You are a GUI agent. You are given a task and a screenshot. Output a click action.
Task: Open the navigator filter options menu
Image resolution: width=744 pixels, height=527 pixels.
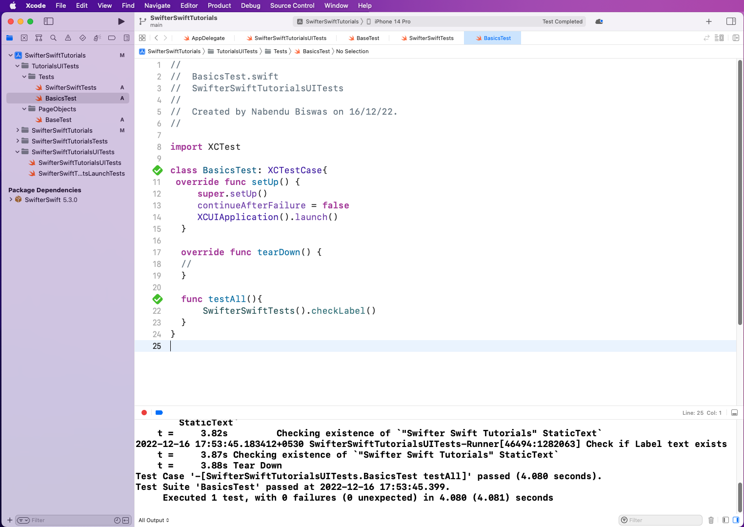tap(23, 521)
